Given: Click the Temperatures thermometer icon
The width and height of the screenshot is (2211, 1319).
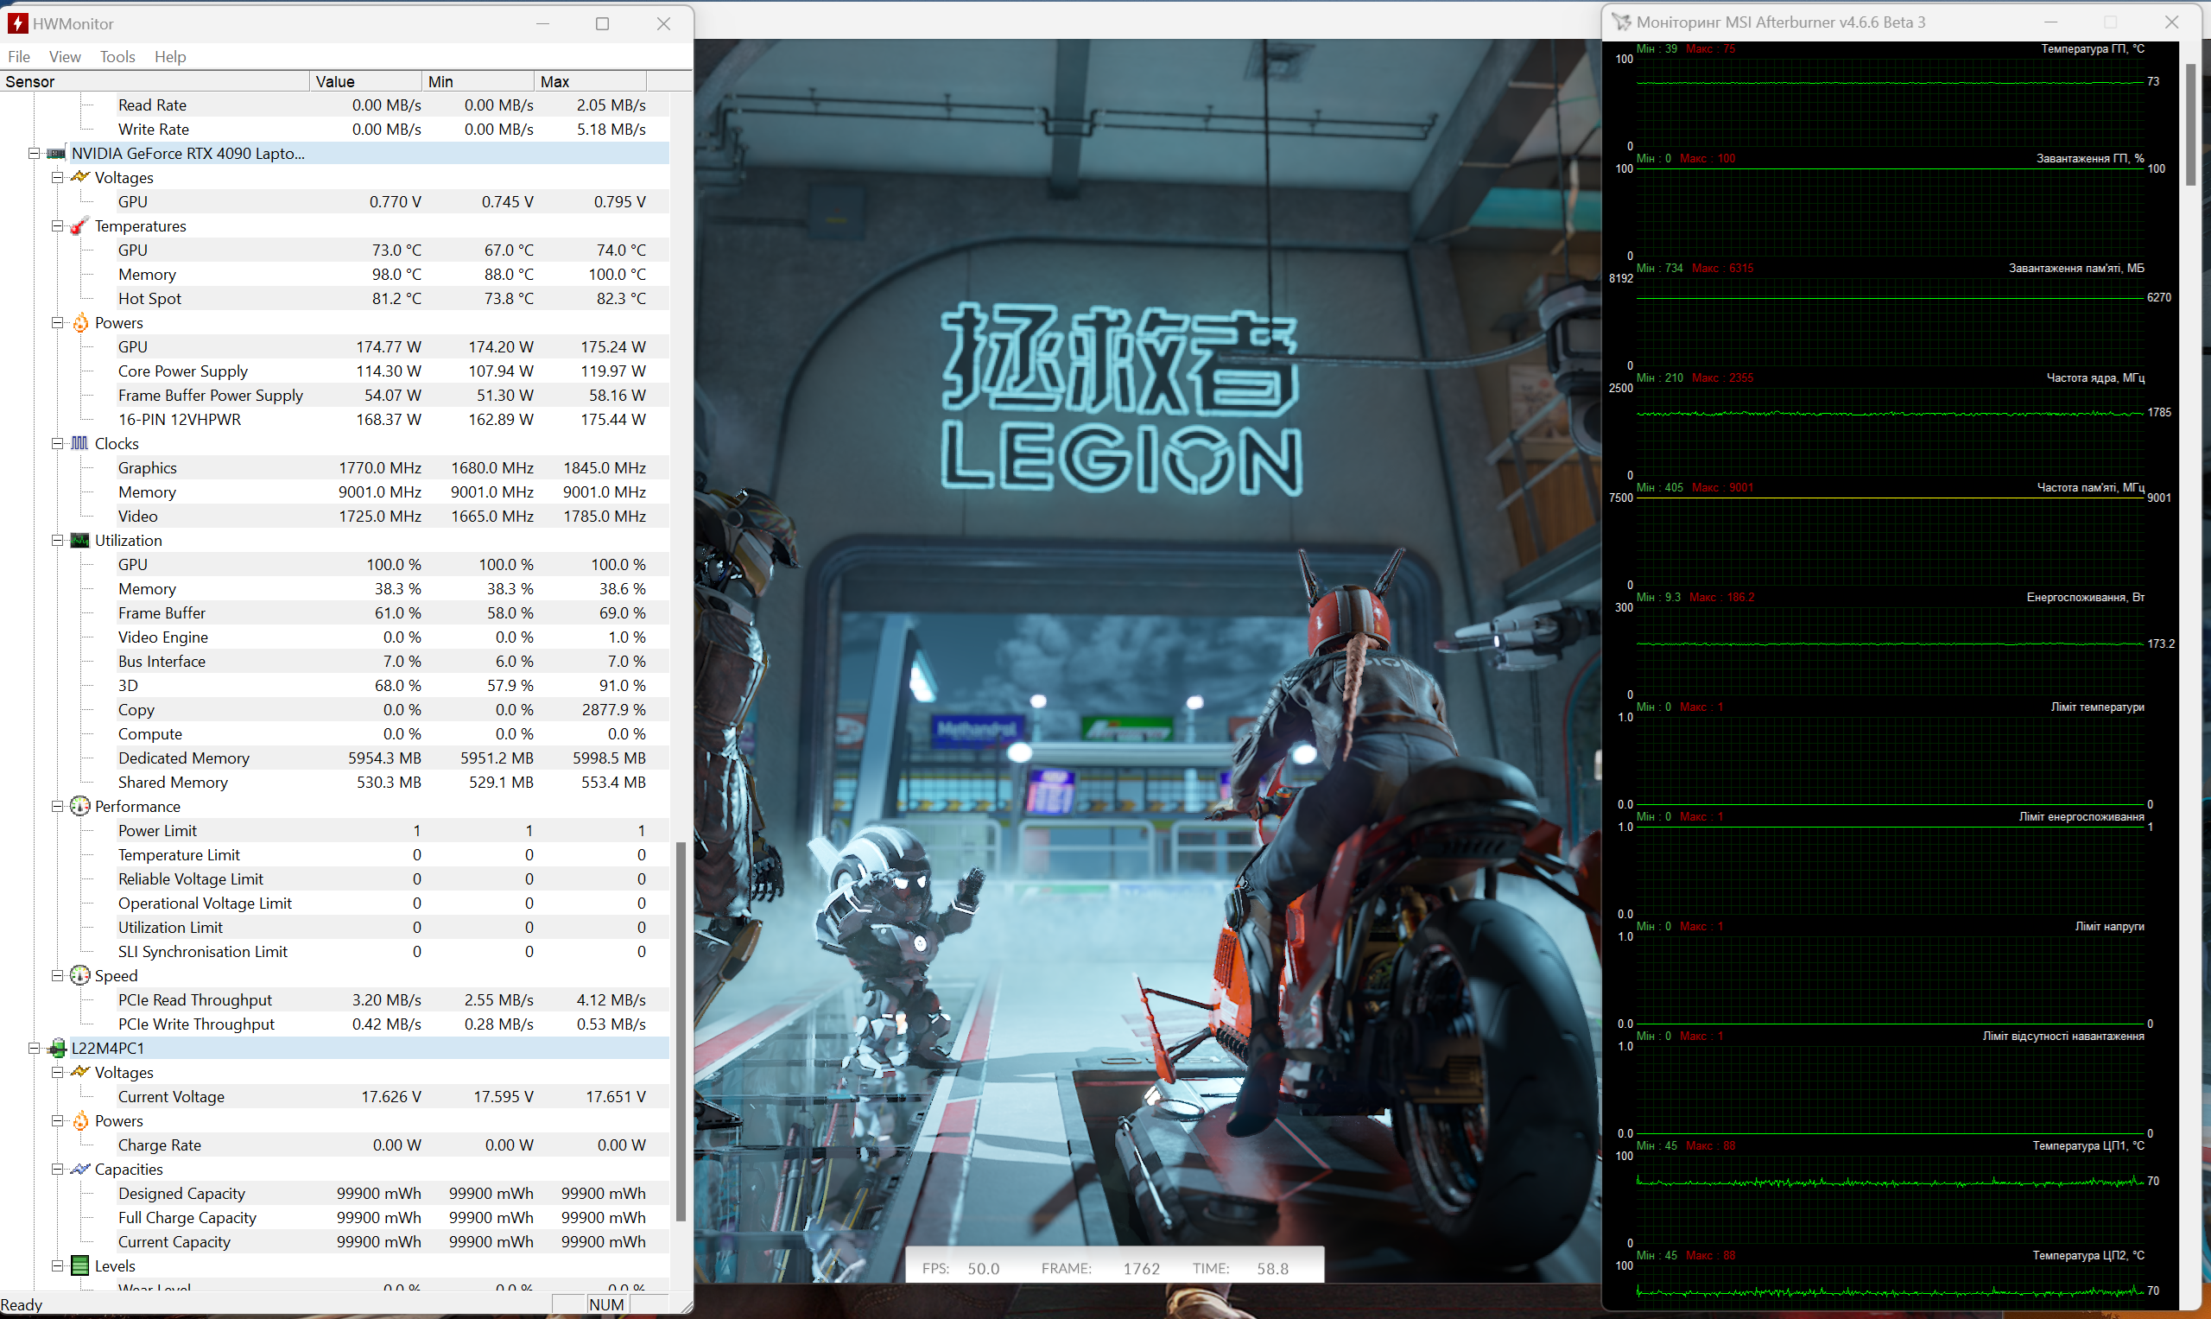Looking at the screenshot, I should 79,225.
